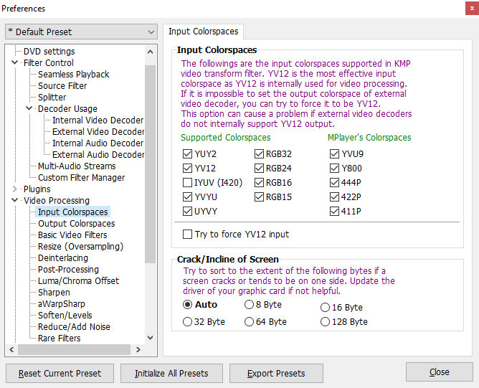
Task: Switch to the Input Colorspaces tab
Action: tap(204, 32)
